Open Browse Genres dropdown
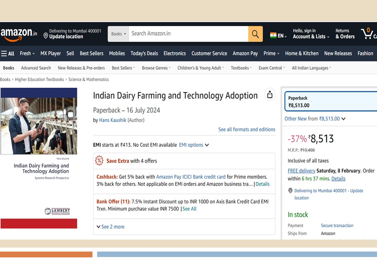 pyautogui.click(x=156, y=68)
